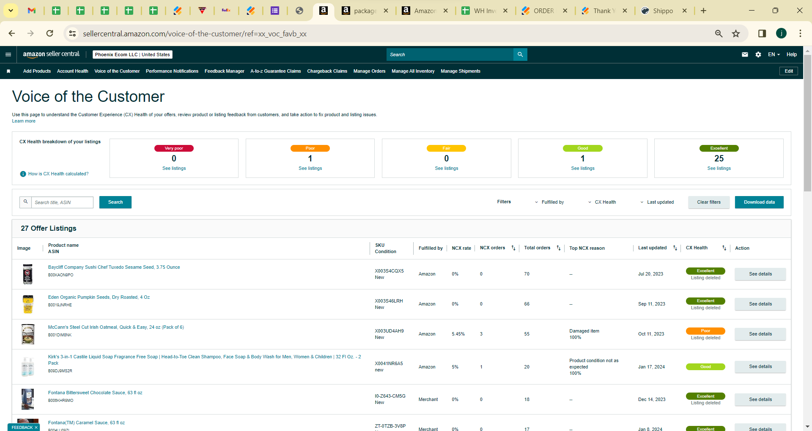Click the bookmark flag icon in favorites bar
The width and height of the screenshot is (812, 431).
point(8,71)
